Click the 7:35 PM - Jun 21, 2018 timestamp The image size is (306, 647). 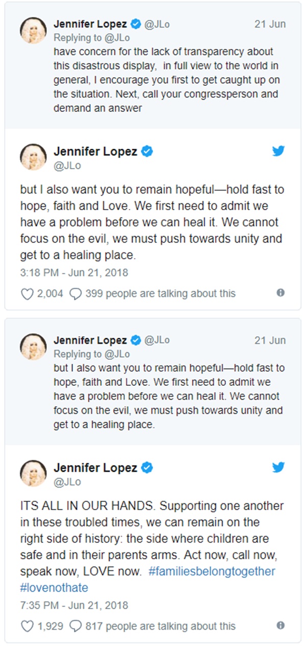(x=74, y=606)
